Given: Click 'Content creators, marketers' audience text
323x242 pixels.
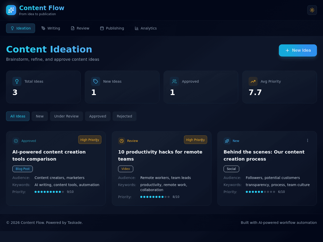Looking at the screenshot, I should pyautogui.click(x=60, y=178).
